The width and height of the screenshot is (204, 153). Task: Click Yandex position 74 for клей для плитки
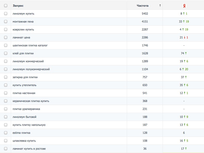184,53
